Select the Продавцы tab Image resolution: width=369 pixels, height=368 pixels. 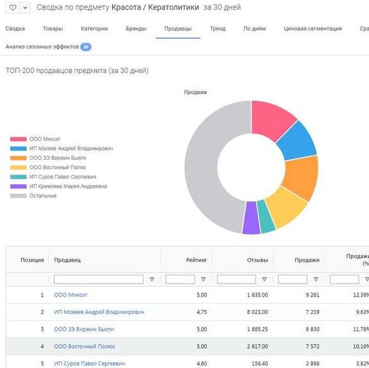pos(178,29)
